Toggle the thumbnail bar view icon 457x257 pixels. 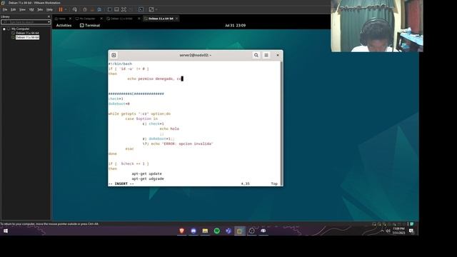click(116, 9)
